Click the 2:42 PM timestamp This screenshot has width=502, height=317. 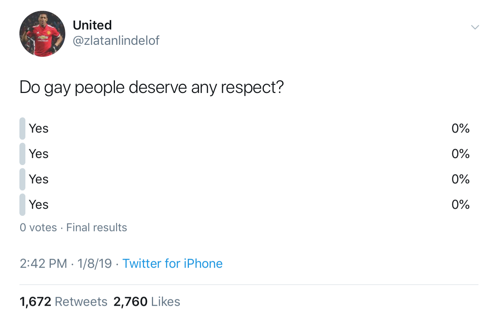point(43,264)
